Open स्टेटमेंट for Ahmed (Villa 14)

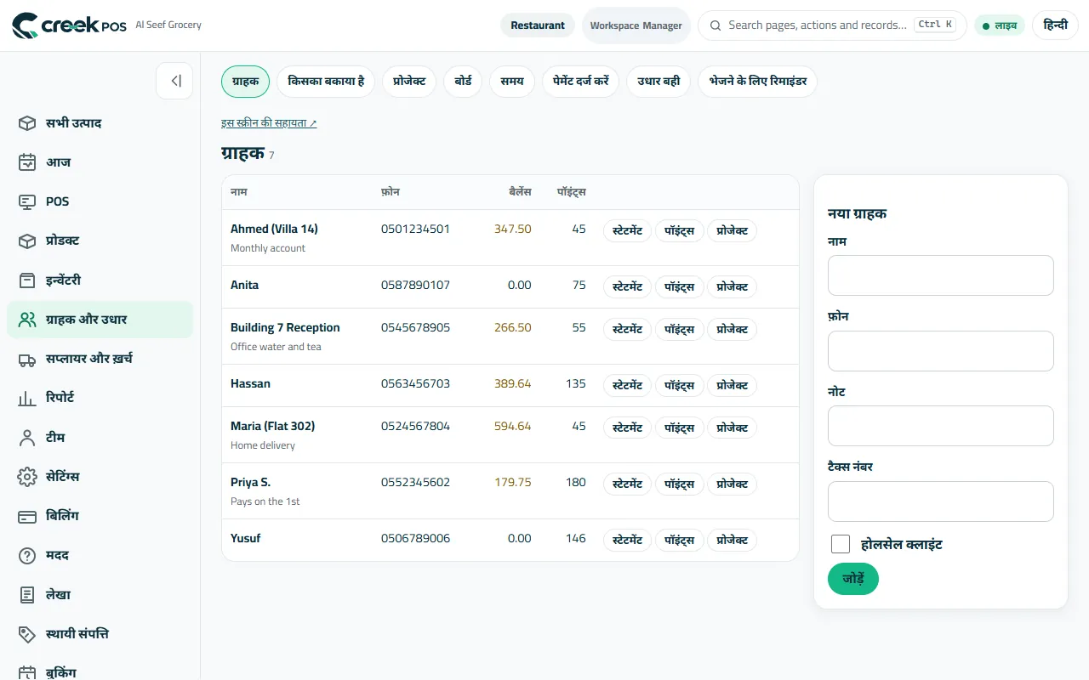pos(628,230)
